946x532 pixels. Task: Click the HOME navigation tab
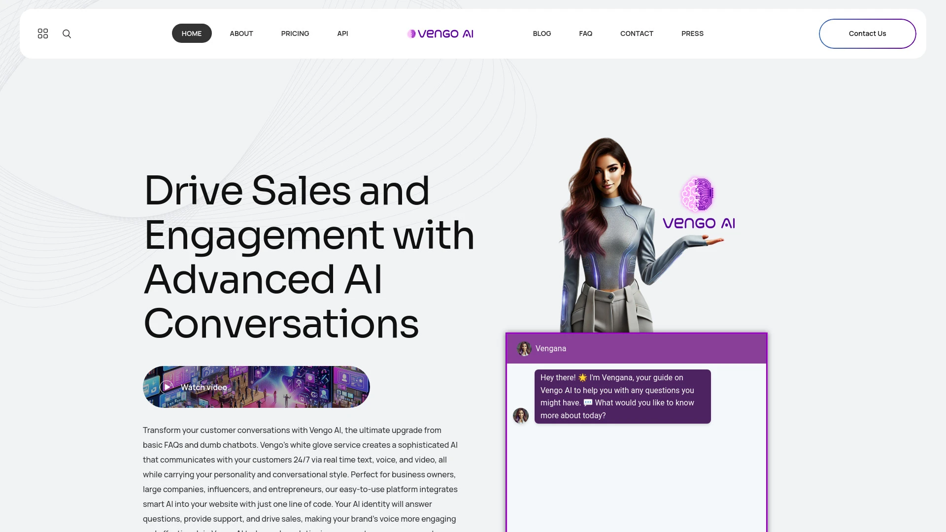point(191,33)
